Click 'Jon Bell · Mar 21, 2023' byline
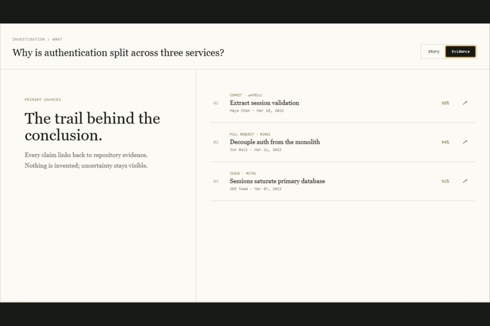The image size is (490, 326). click(255, 149)
